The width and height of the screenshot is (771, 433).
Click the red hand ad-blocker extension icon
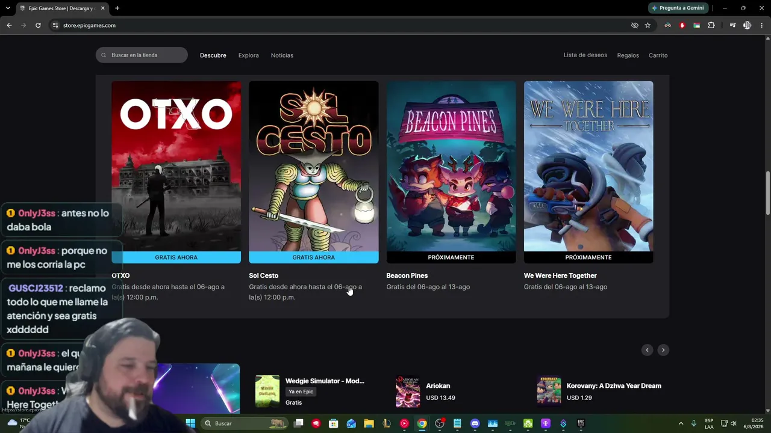[x=682, y=25]
